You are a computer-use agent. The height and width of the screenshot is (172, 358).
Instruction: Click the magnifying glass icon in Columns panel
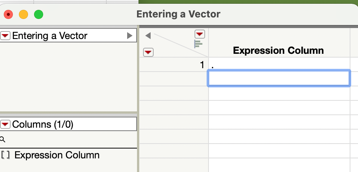(x=3, y=139)
